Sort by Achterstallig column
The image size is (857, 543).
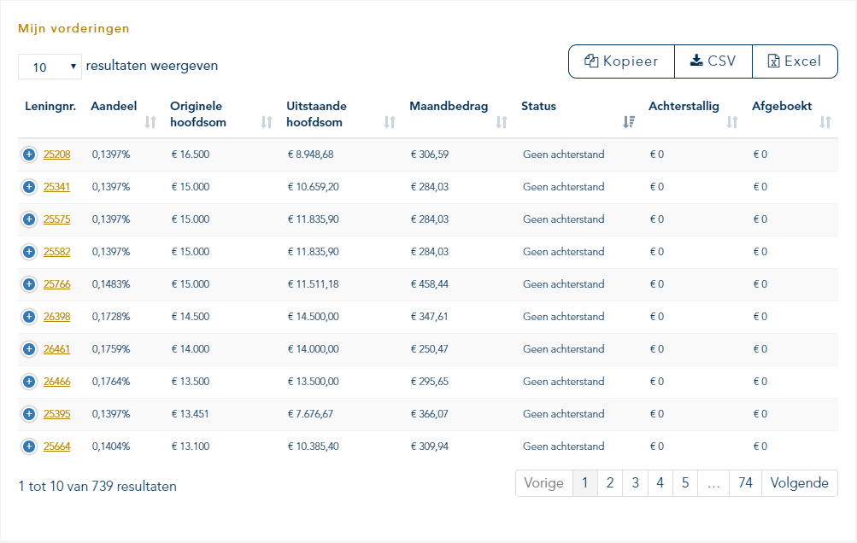click(x=732, y=122)
